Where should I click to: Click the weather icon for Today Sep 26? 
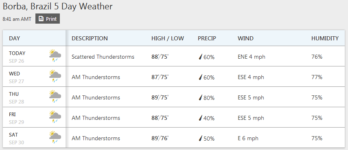55,56
